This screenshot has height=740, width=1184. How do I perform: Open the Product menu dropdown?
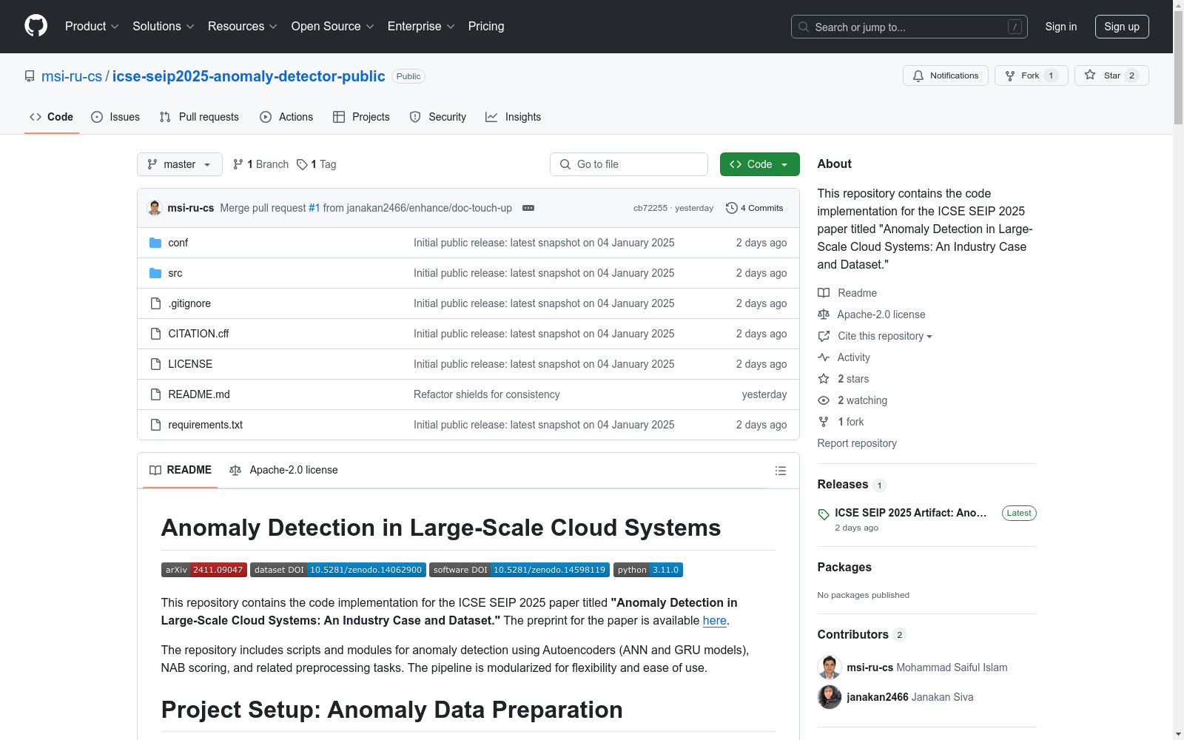(92, 26)
